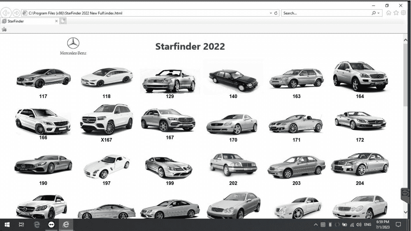Open the network Wi-Fi tray icon
The width and height of the screenshot is (411, 231).
pyautogui.click(x=352, y=224)
